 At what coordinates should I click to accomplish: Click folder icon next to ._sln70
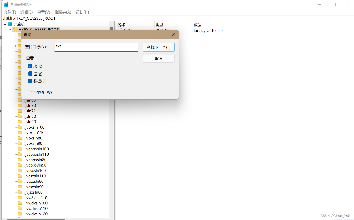20,105
